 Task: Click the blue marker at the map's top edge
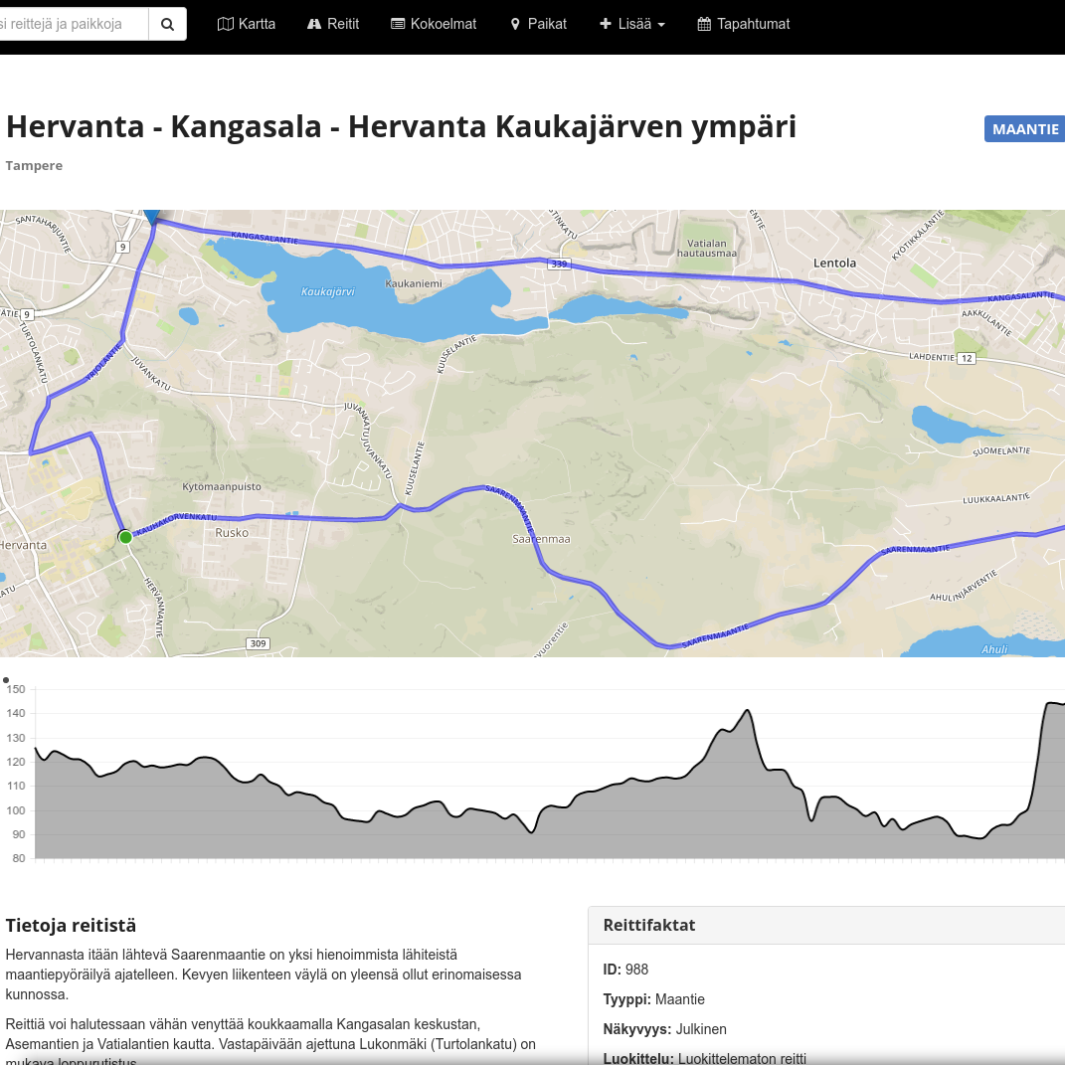151,217
